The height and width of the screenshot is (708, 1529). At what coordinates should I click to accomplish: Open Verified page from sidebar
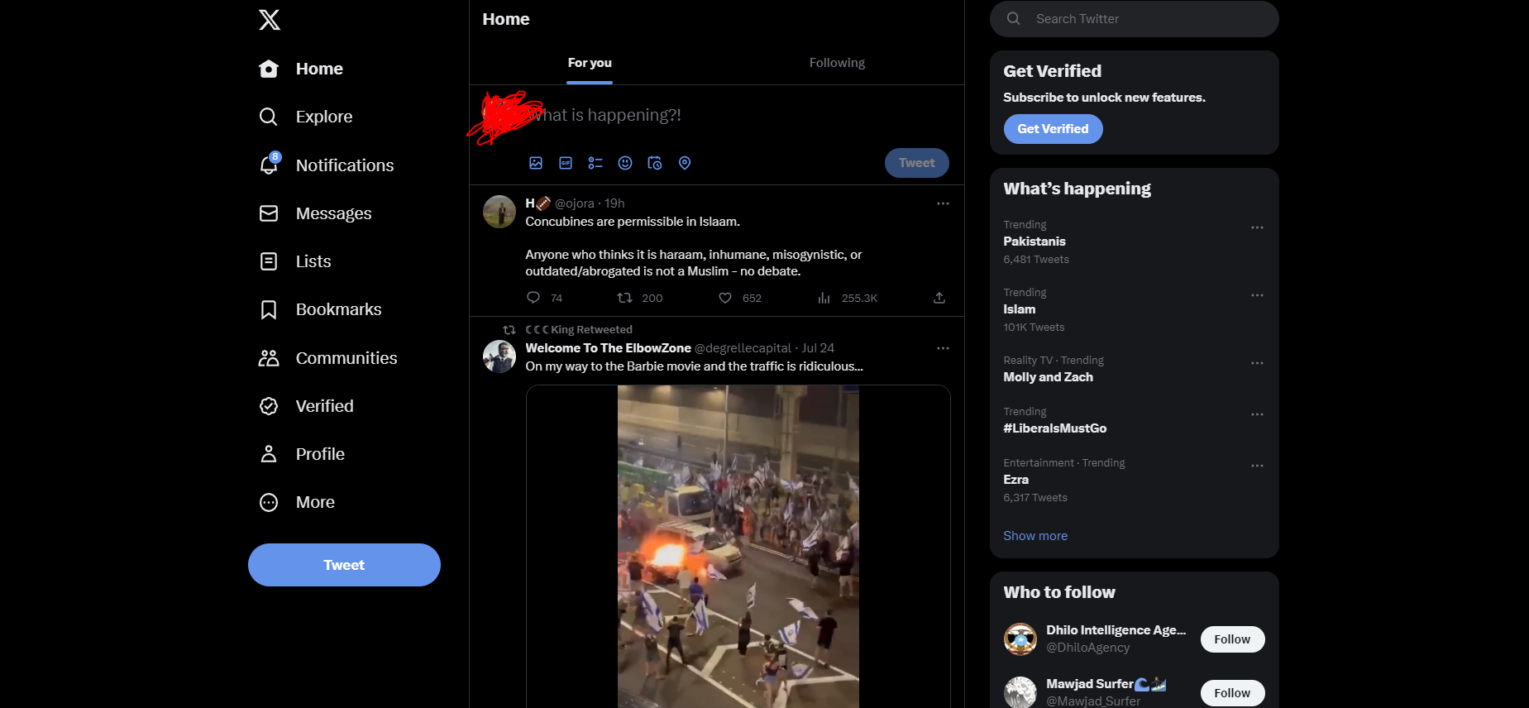(x=306, y=406)
